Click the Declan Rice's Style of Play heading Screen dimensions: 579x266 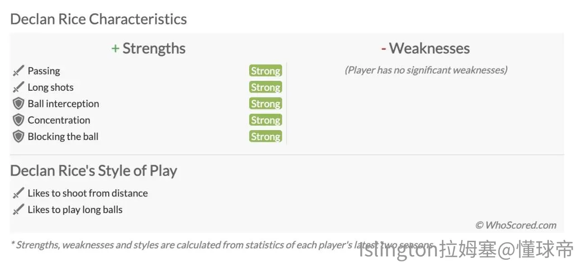pyautogui.click(x=94, y=171)
